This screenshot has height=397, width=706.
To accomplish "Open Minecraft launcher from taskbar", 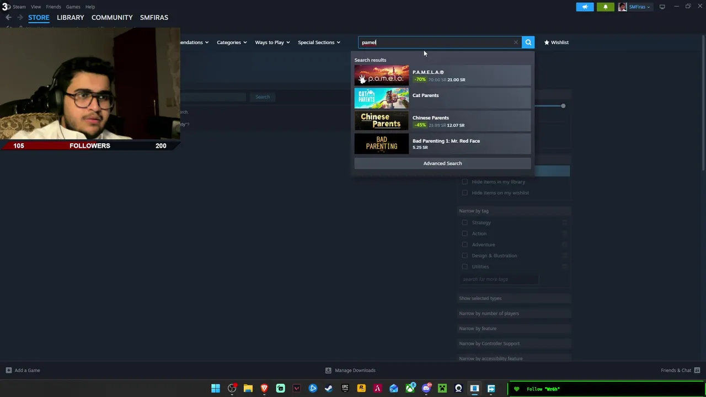I will point(442,389).
